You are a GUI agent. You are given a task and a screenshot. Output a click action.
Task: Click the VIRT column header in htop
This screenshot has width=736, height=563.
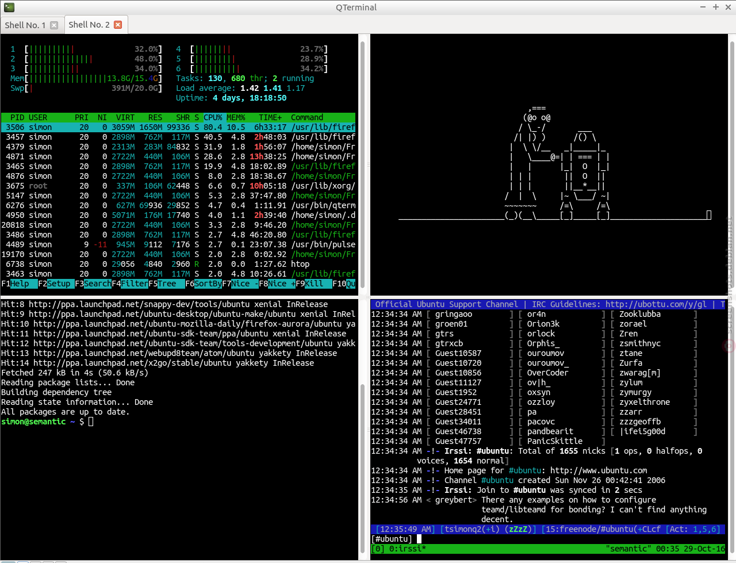125,117
